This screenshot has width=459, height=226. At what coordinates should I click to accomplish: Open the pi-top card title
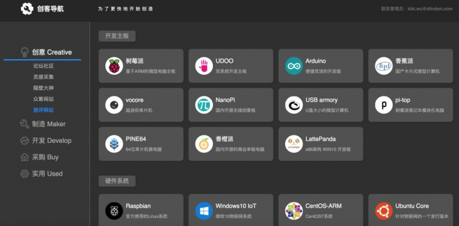(x=403, y=100)
